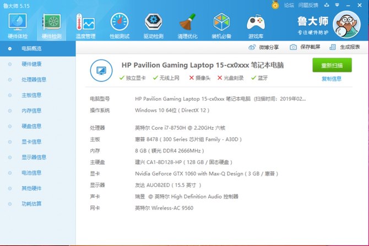Click the 8 GB DDR4 2666MHz memory value
Image resolution: width=369 pixels, height=246 pixels.
point(170,151)
